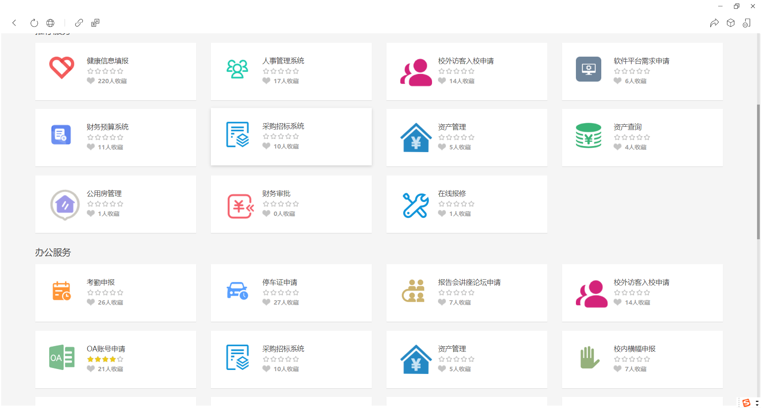Click the 1人收藏 text under 在线报修

click(460, 214)
